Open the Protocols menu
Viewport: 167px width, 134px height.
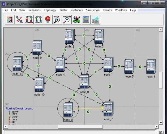coord(77,10)
